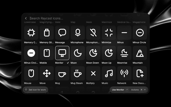
Task: Pick the Microphone icon
Action: coord(78,33)
